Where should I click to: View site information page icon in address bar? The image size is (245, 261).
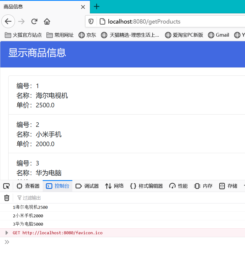tap(102, 21)
